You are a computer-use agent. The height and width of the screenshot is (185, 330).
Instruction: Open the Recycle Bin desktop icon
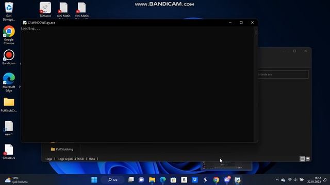tap(9, 11)
